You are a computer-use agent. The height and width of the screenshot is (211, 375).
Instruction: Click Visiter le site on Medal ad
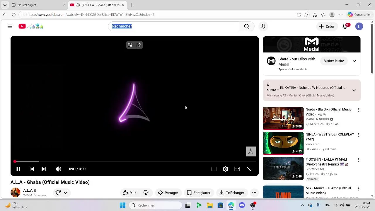tap(334, 61)
